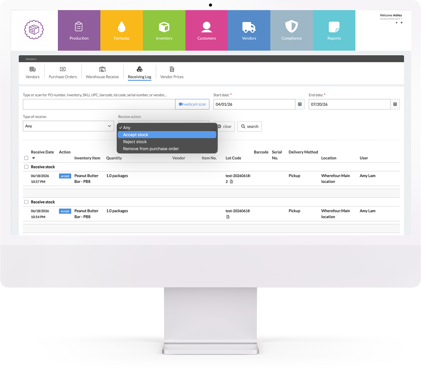Toggle the select-all checkbox in table header
The image size is (421, 369).
[26, 158]
